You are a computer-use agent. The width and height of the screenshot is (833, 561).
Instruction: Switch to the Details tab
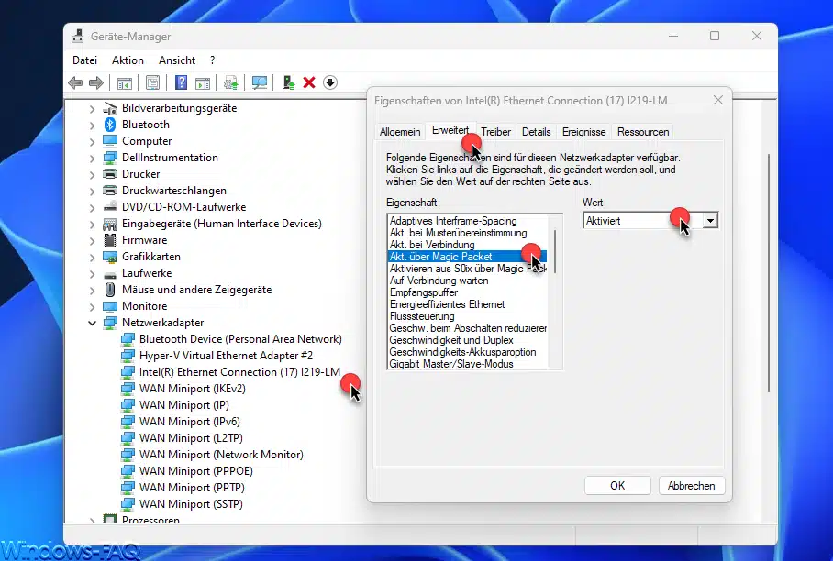536,132
